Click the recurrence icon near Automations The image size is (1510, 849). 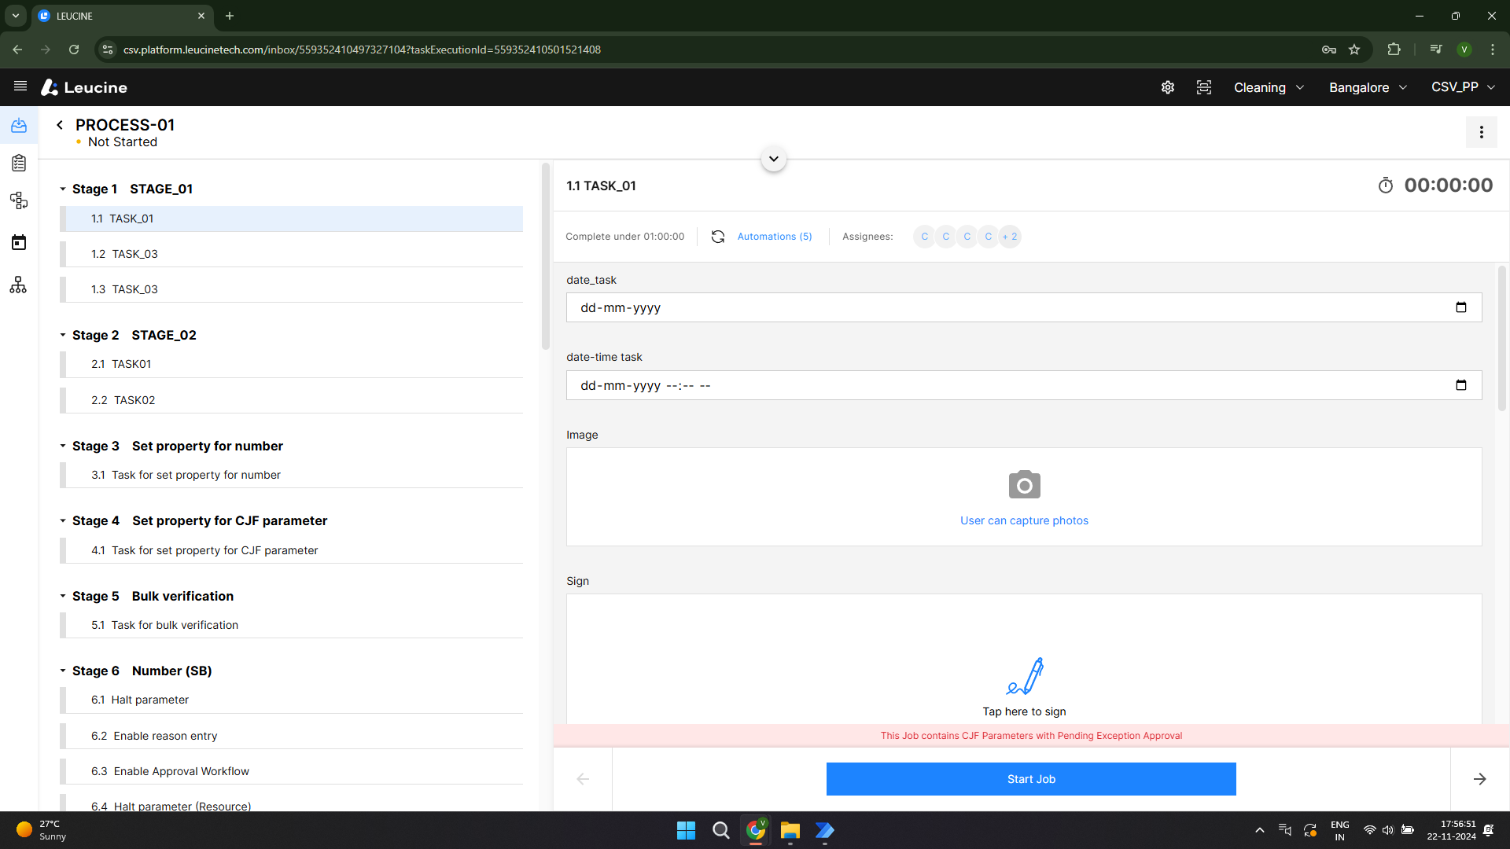718,236
